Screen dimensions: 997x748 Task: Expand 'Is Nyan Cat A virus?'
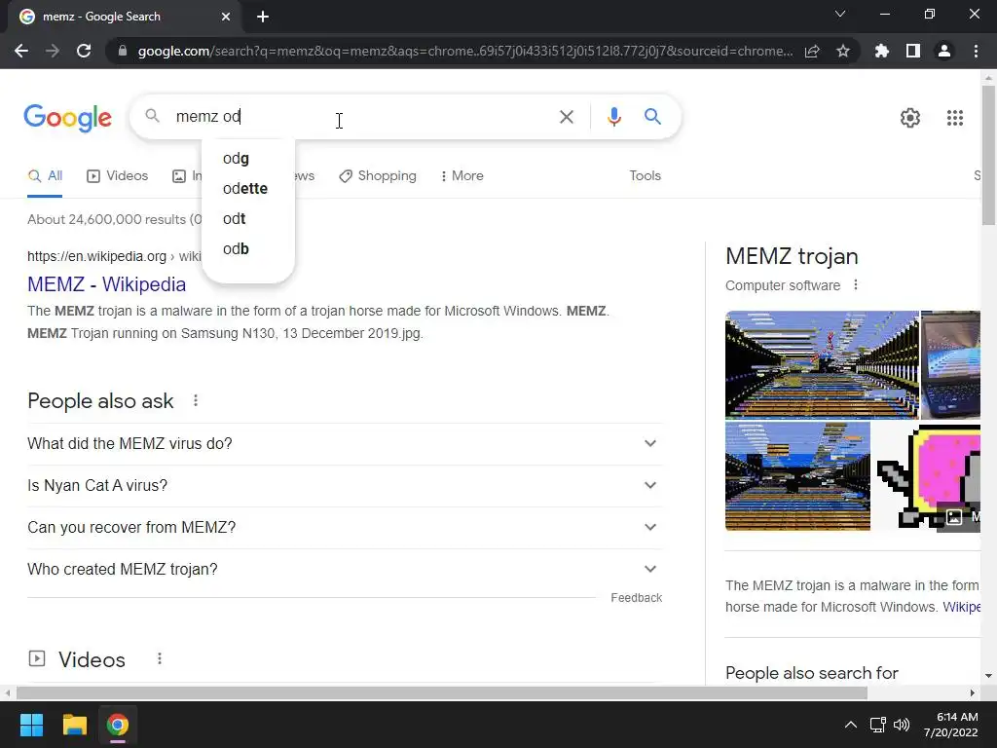click(345, 485)
